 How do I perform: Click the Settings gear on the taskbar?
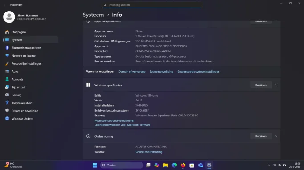point(209,166)
